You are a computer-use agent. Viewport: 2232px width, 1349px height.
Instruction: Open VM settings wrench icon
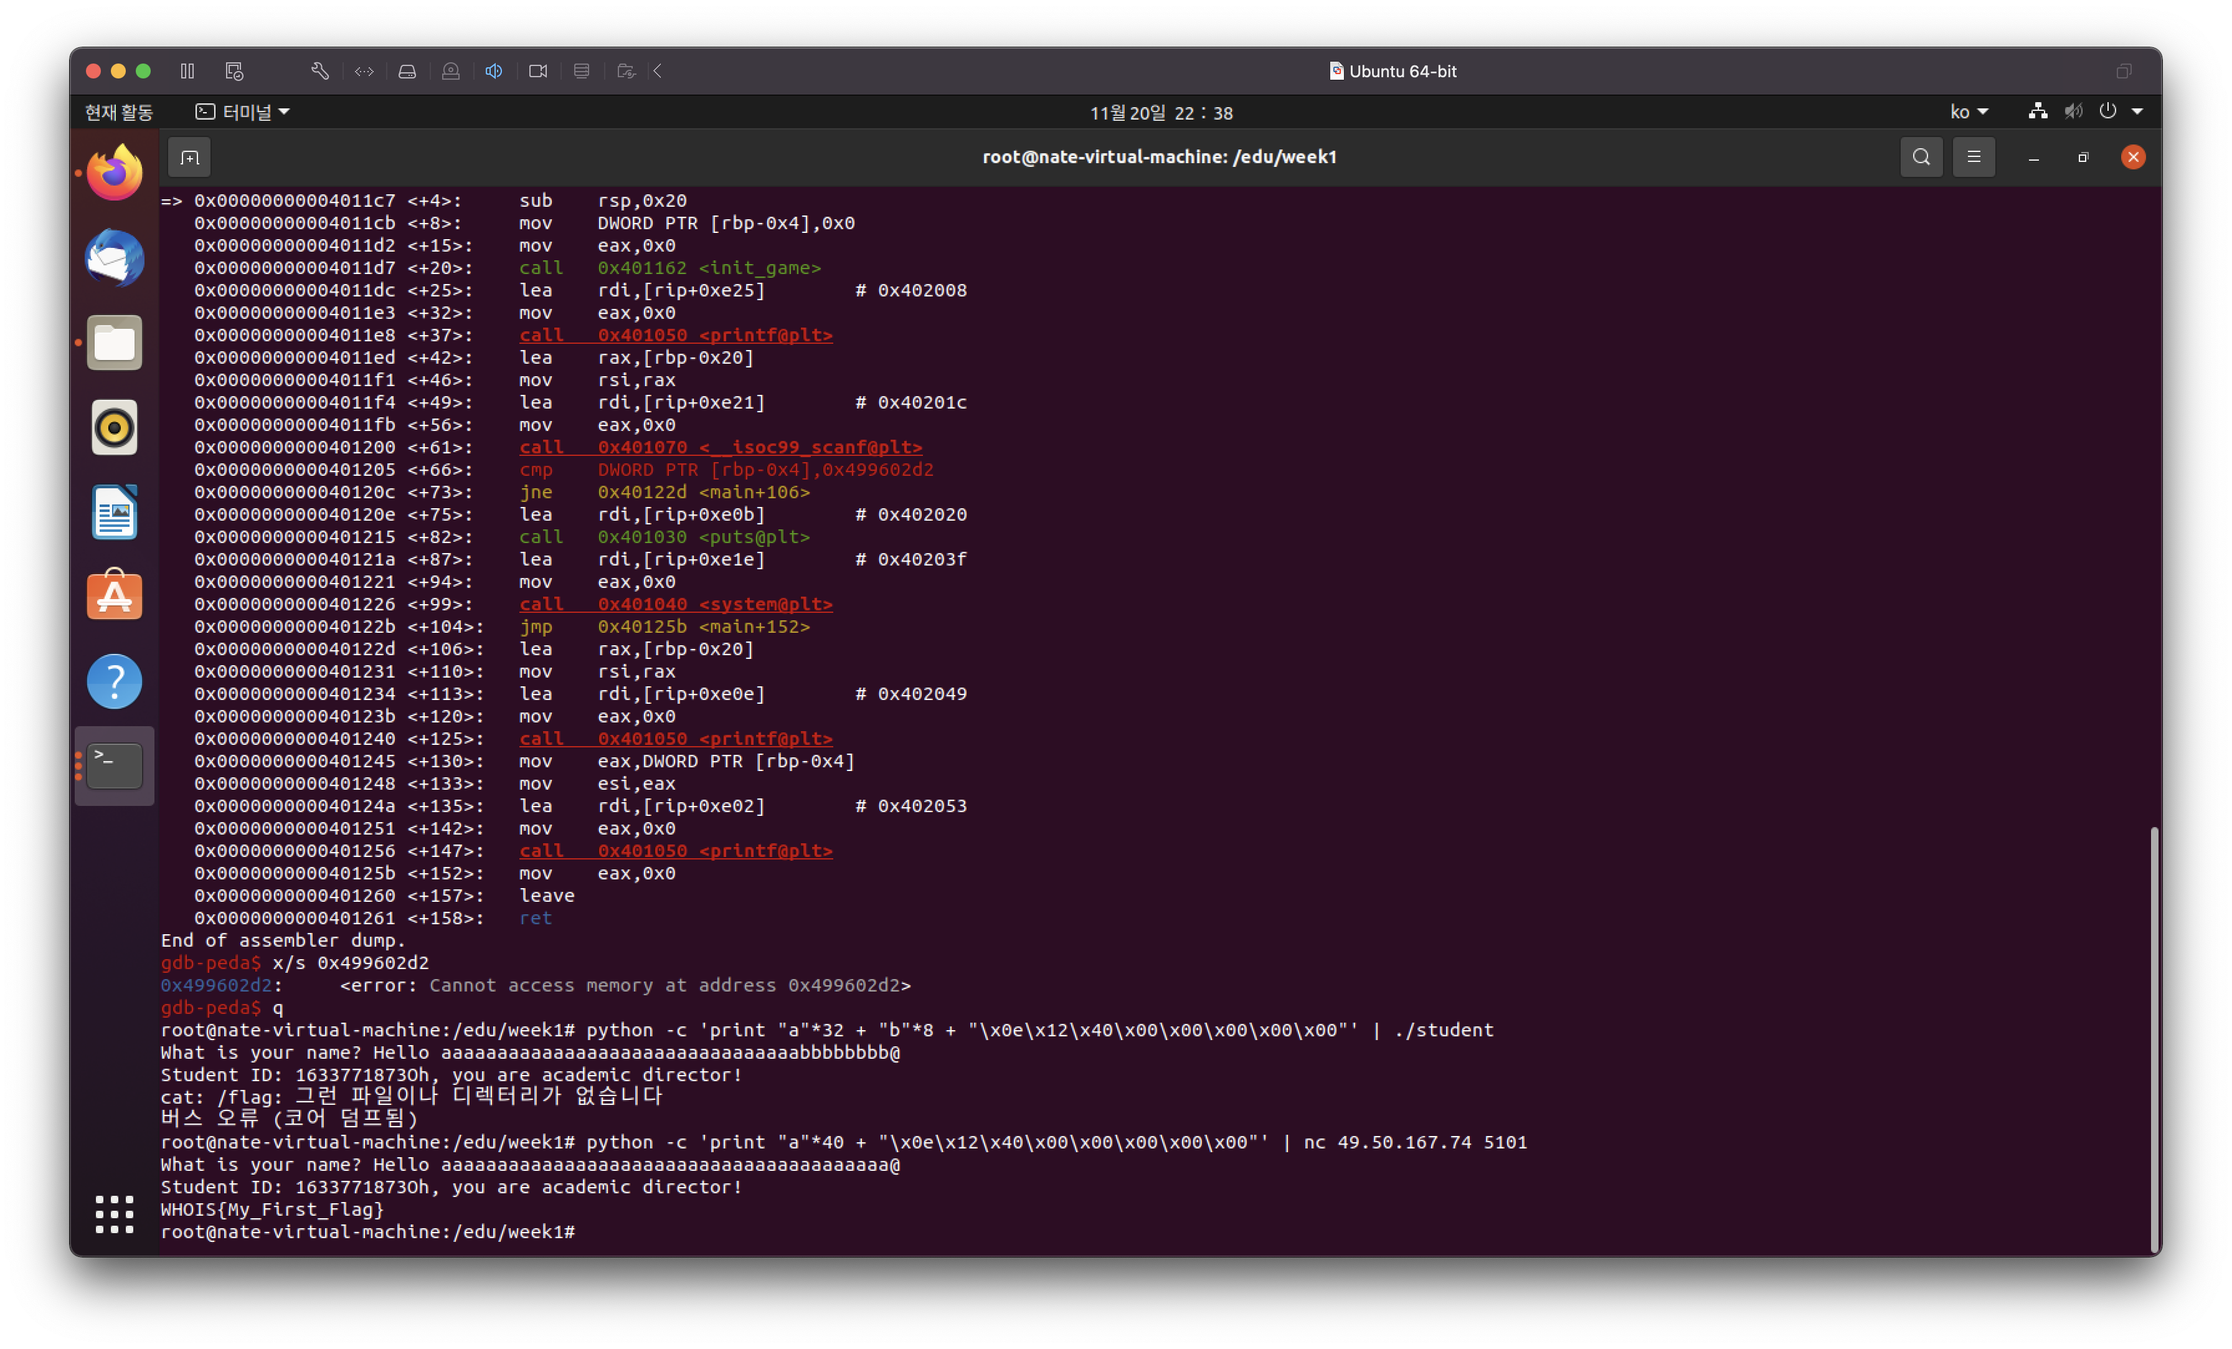(x=319, y=70)
